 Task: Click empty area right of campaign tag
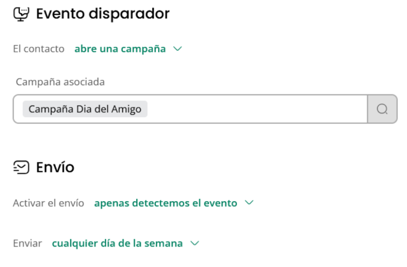coord(257,109)
